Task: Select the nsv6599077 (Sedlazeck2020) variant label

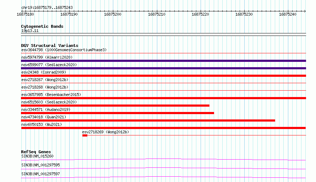Action: tap(49, 65)
